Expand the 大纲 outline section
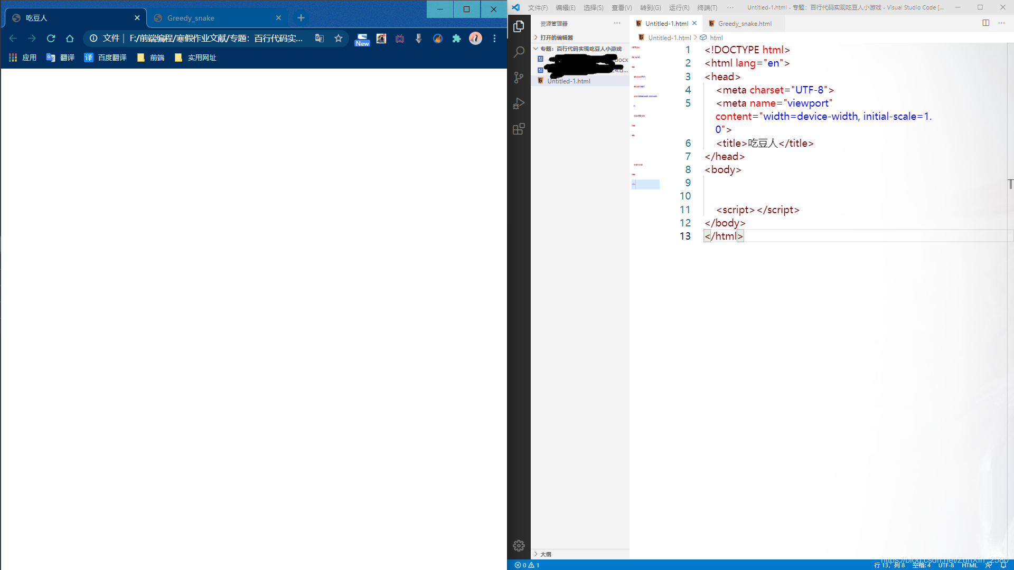 pos(546,554)
